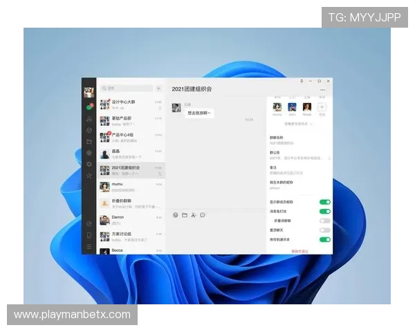Click the emoji icon in chat toolbar
The width and height of the screenshot is (415, 332).
click(x=175, y=215)
